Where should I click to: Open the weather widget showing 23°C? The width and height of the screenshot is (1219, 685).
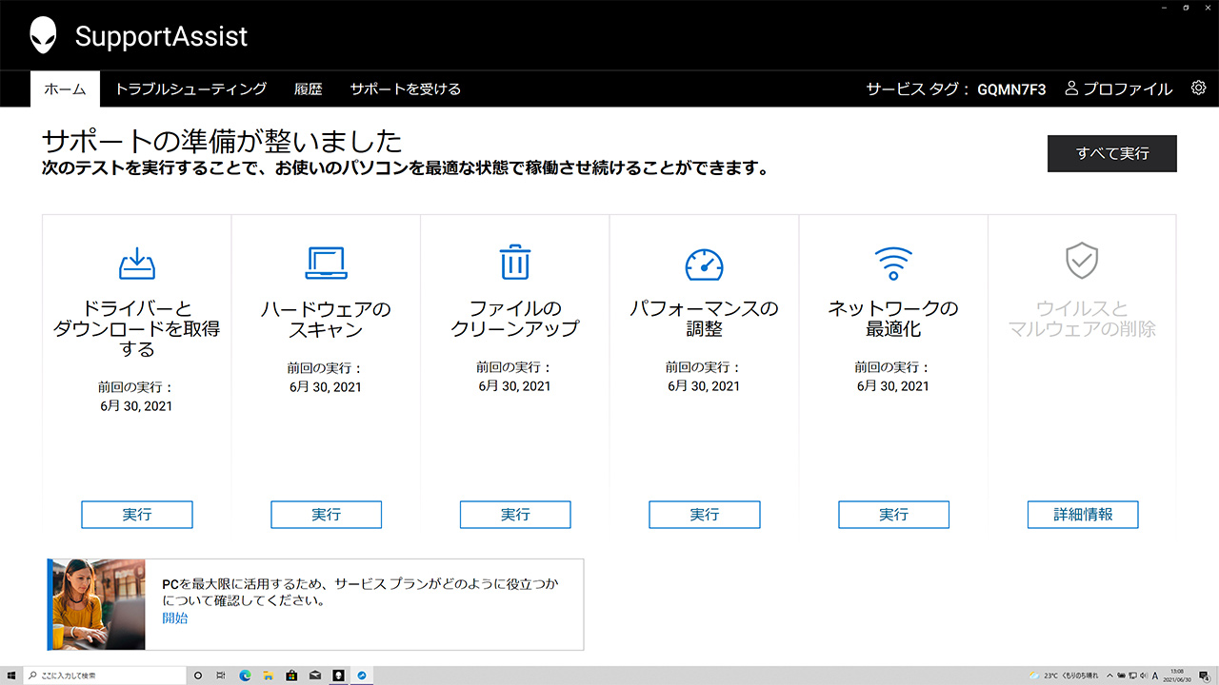pos(1063,675)
